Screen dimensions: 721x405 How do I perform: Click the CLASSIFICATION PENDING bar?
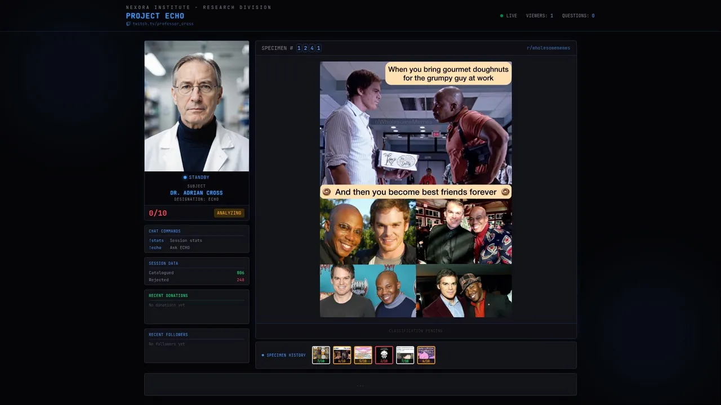click(416, 331)
